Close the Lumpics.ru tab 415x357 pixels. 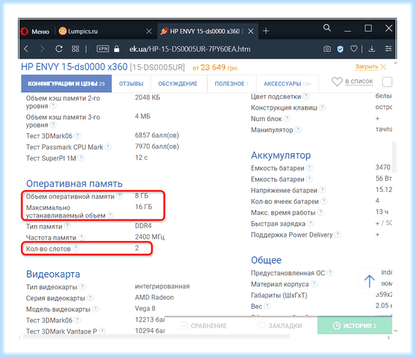(x=149, y=32)
